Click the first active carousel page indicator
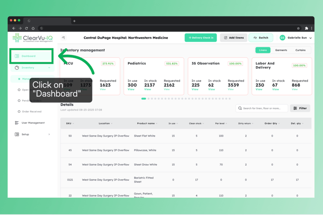323x215 pixels. (x=143, y=99)
